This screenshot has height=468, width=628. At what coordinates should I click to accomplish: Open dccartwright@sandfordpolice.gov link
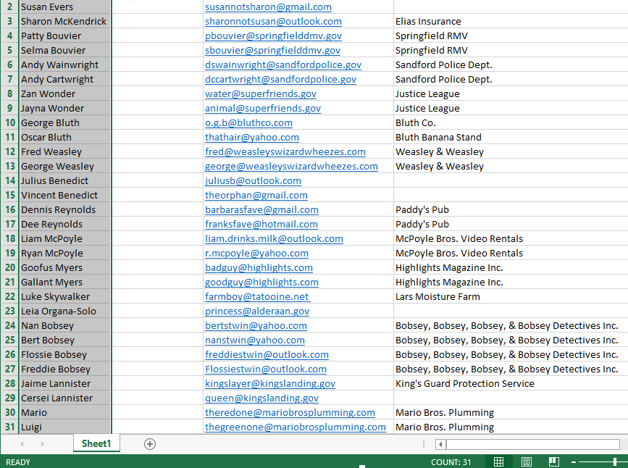click(280, 79)
